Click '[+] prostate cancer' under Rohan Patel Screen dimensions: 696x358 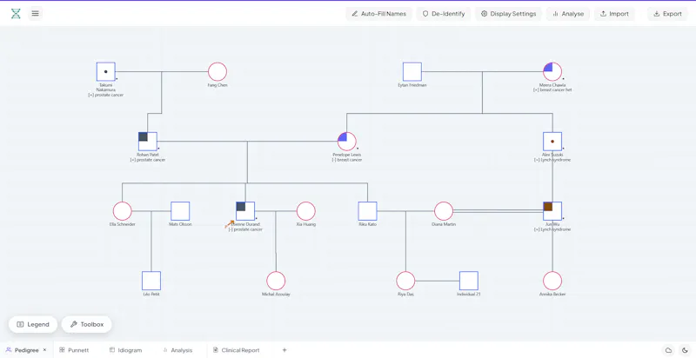click(148, 160)
